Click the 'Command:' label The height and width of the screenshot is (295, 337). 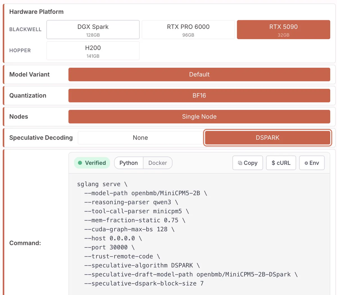[x=25, y=243]
